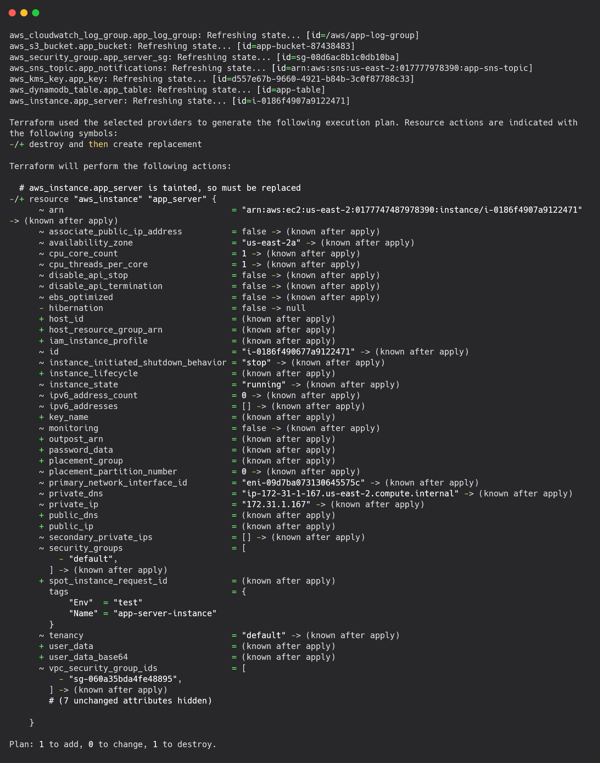600x763 pixels.
Task: Click the 'Plan: 1 to add' summary line
Action: (113, 744)
